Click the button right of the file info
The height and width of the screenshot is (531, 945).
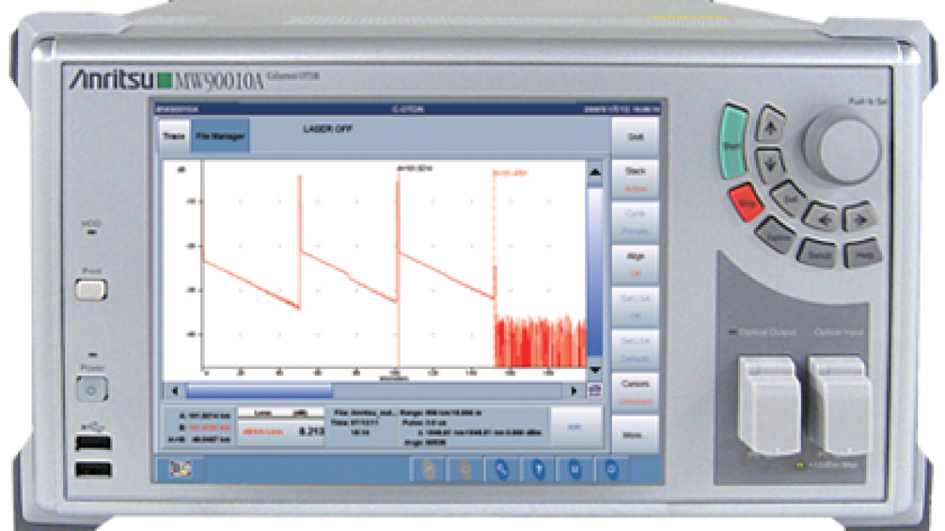coord(575,426)
